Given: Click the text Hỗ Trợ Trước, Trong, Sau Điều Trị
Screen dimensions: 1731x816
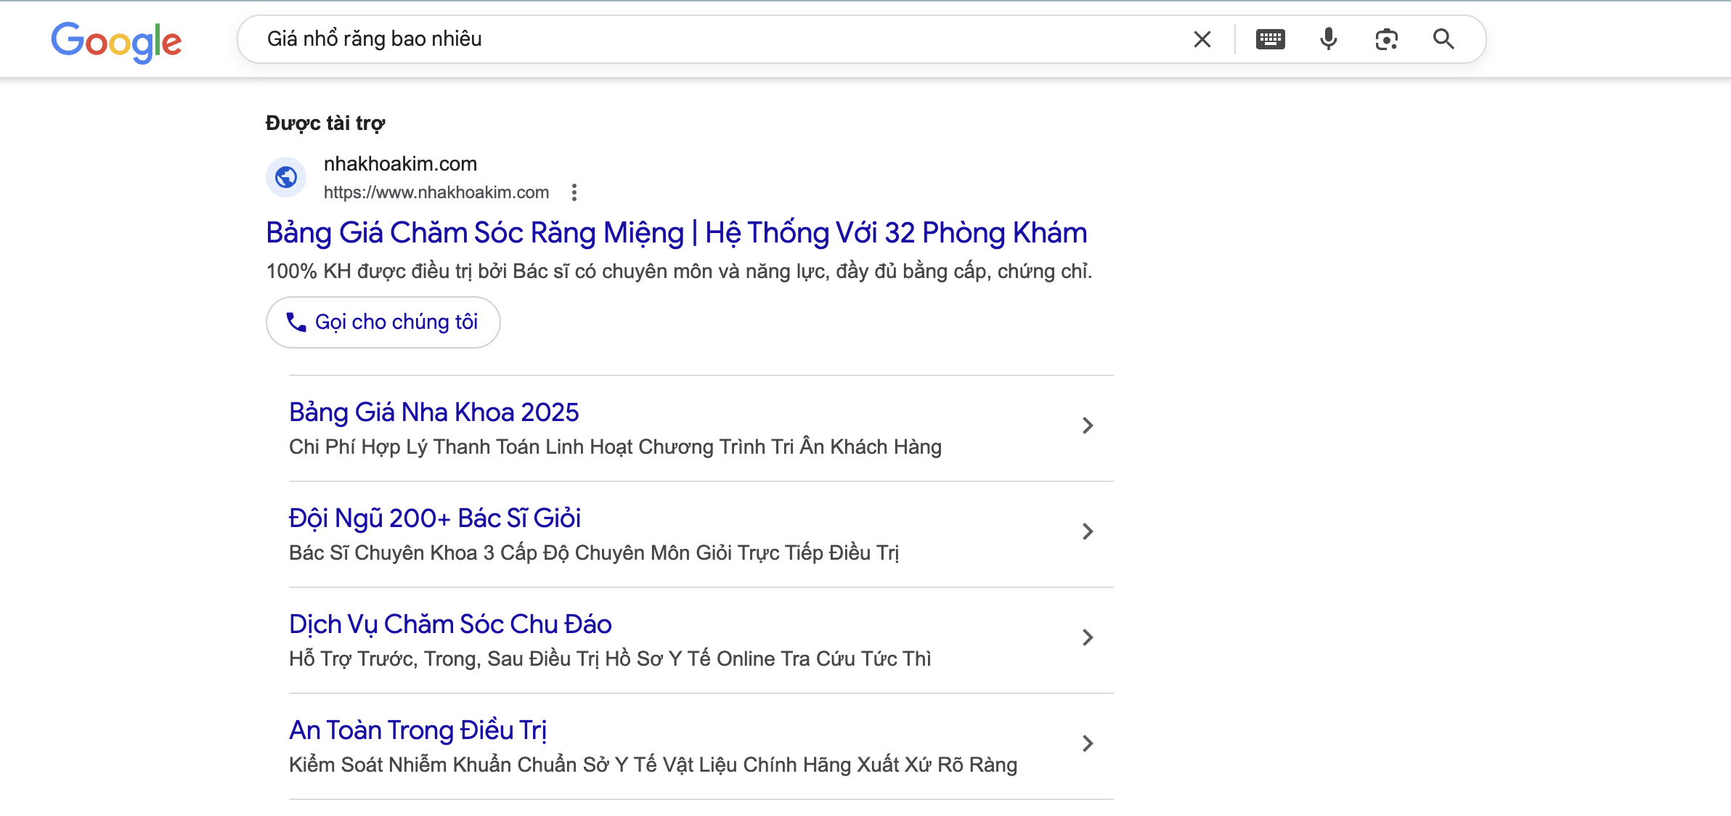Looking at the screenshot, I should [x=444, y=659].
